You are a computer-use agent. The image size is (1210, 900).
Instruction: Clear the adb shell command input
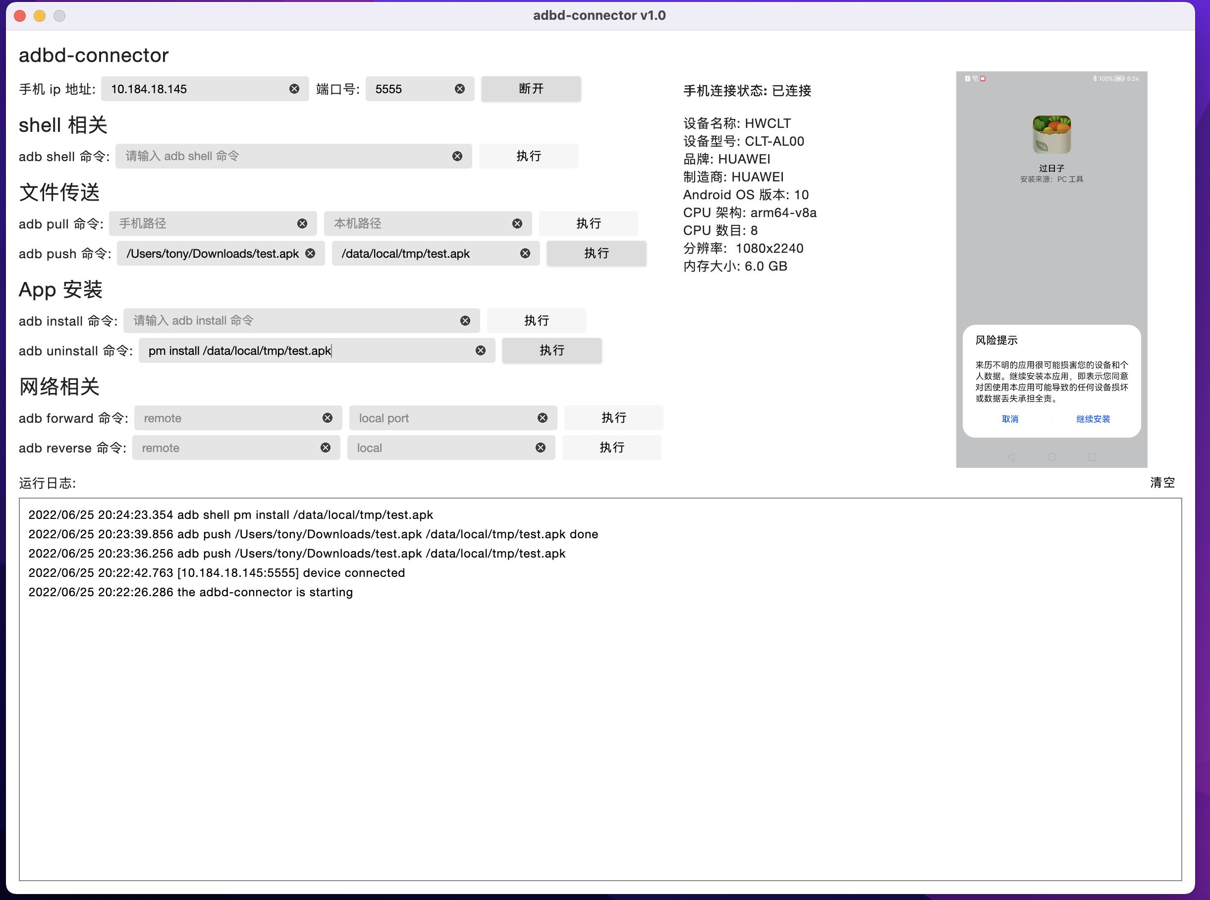click(457, 156)
